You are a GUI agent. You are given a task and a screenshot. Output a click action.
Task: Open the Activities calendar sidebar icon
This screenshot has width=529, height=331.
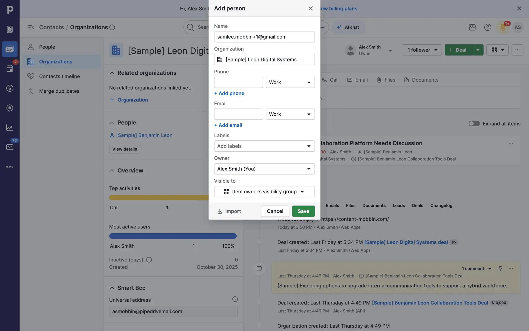pyautogui.click(x=10, y=68)
